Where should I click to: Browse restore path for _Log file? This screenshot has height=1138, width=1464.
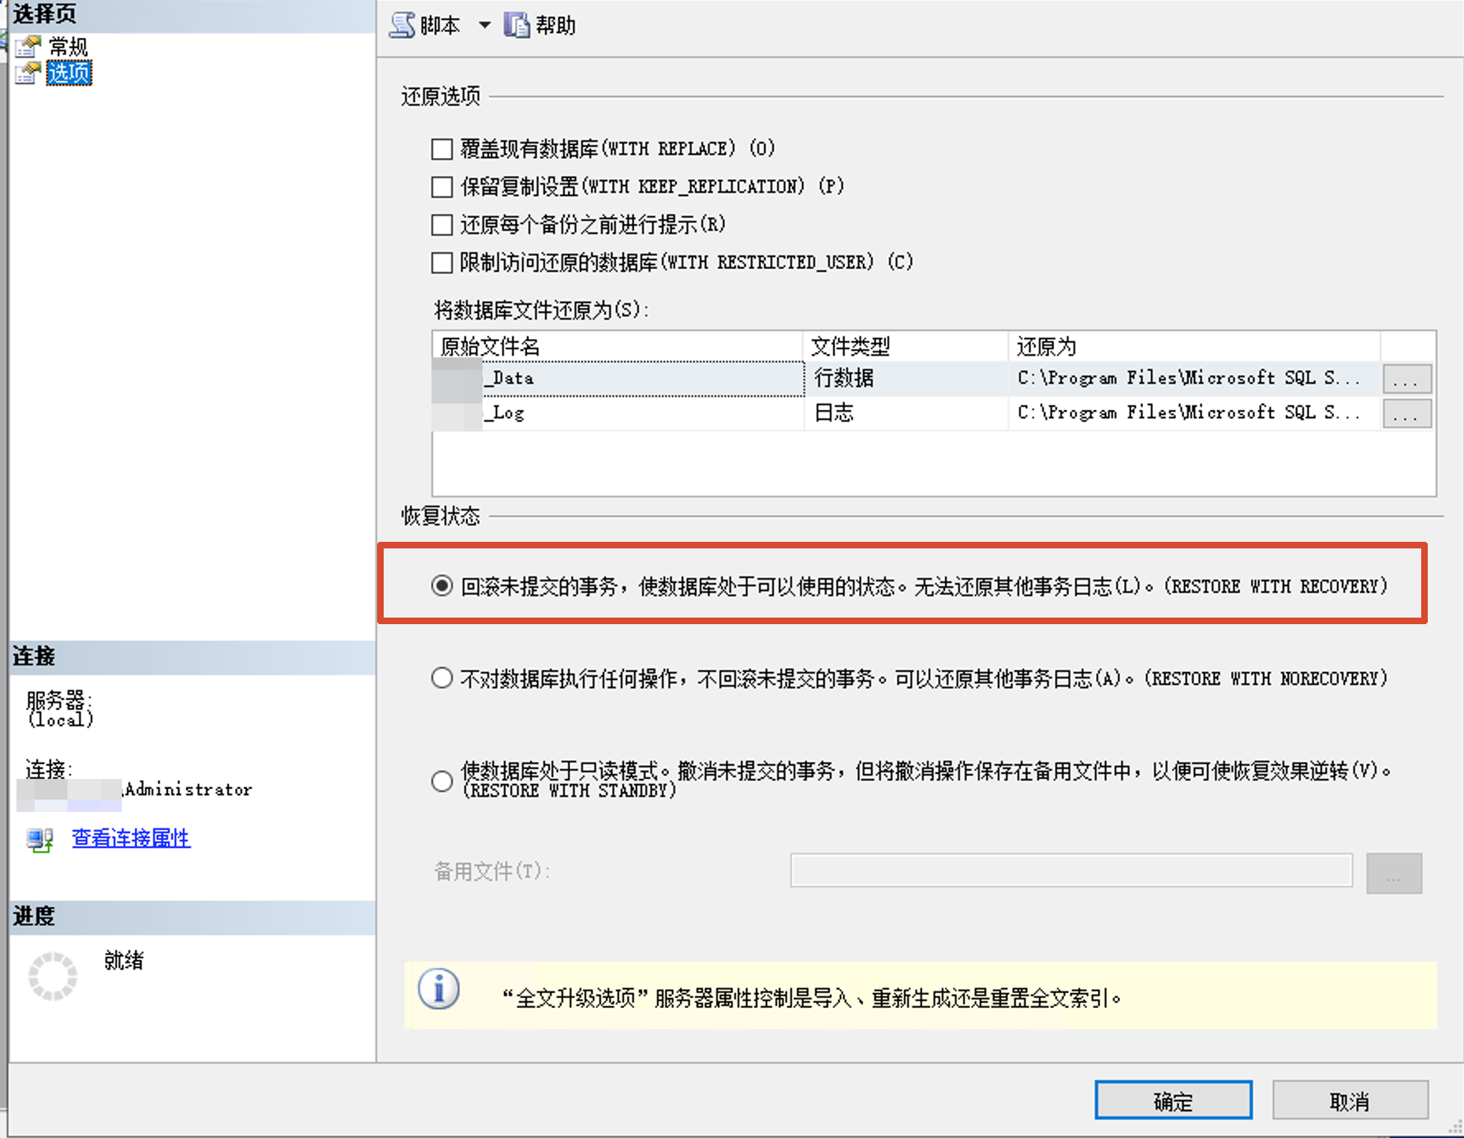[1406, 413]
